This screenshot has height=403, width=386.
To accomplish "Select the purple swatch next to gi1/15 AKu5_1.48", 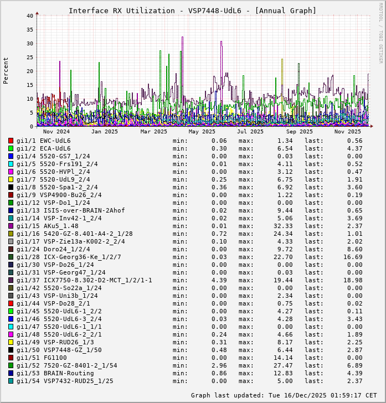I will pyautogui.click(x=11, y=226).
